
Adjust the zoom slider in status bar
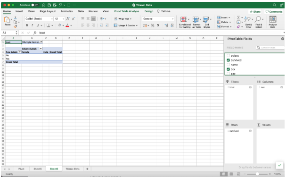tap(257, 174)
